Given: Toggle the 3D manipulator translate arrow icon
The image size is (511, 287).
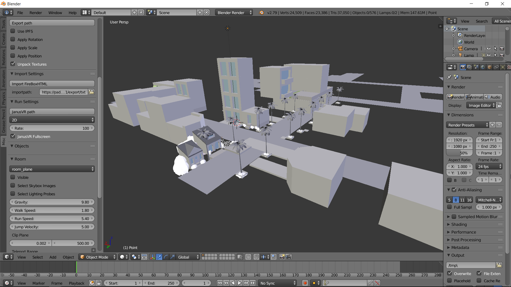Looking at the screenshot, I should click(x=159, y=257).
